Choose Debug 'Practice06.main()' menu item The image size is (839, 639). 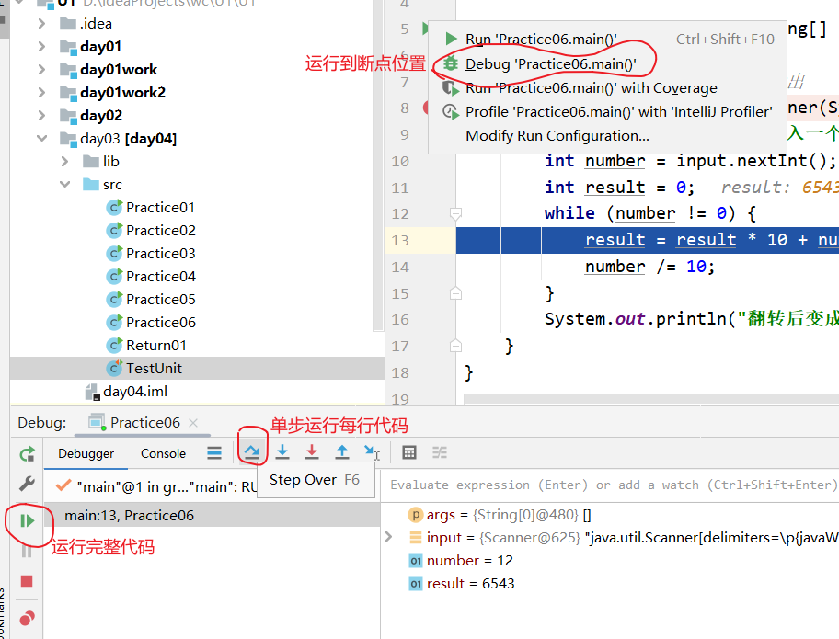point(608,63)
